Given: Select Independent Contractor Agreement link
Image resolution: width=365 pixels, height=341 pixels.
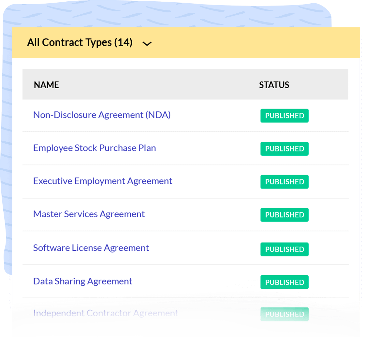Looking at the screenshot, I should pos(106,313).
